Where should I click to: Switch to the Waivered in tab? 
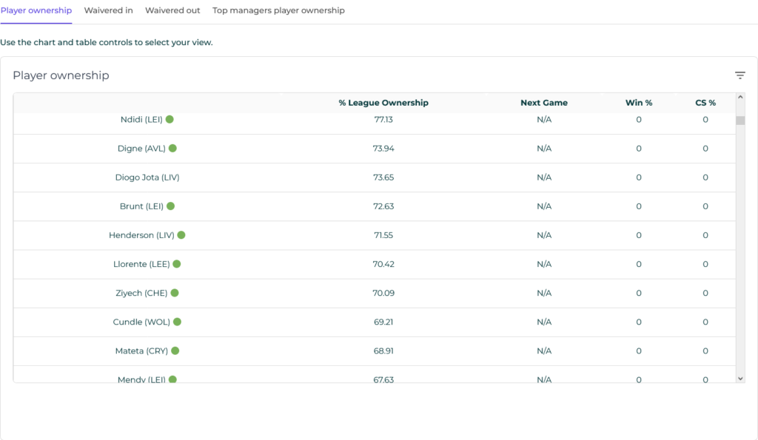click(x=108, y=10)
